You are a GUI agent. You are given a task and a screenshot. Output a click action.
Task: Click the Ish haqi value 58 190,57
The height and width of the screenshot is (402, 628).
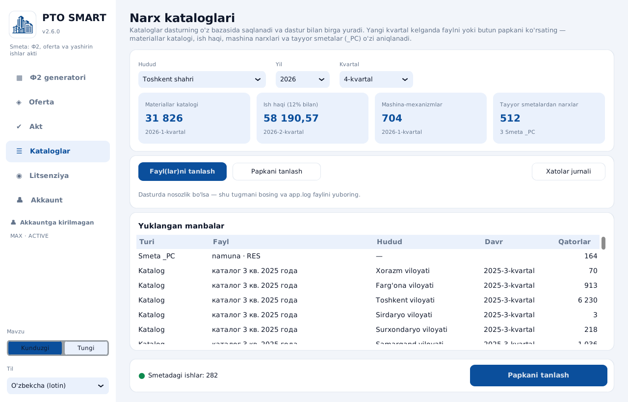(291, 118)
